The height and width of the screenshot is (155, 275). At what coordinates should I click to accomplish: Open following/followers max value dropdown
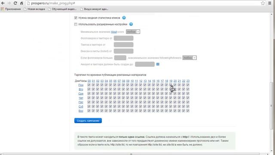coord(189,58)
